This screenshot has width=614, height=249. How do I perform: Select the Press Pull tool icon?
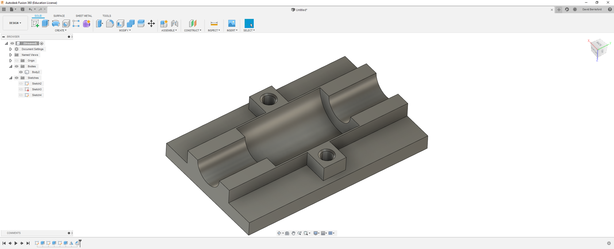point(100,23)
